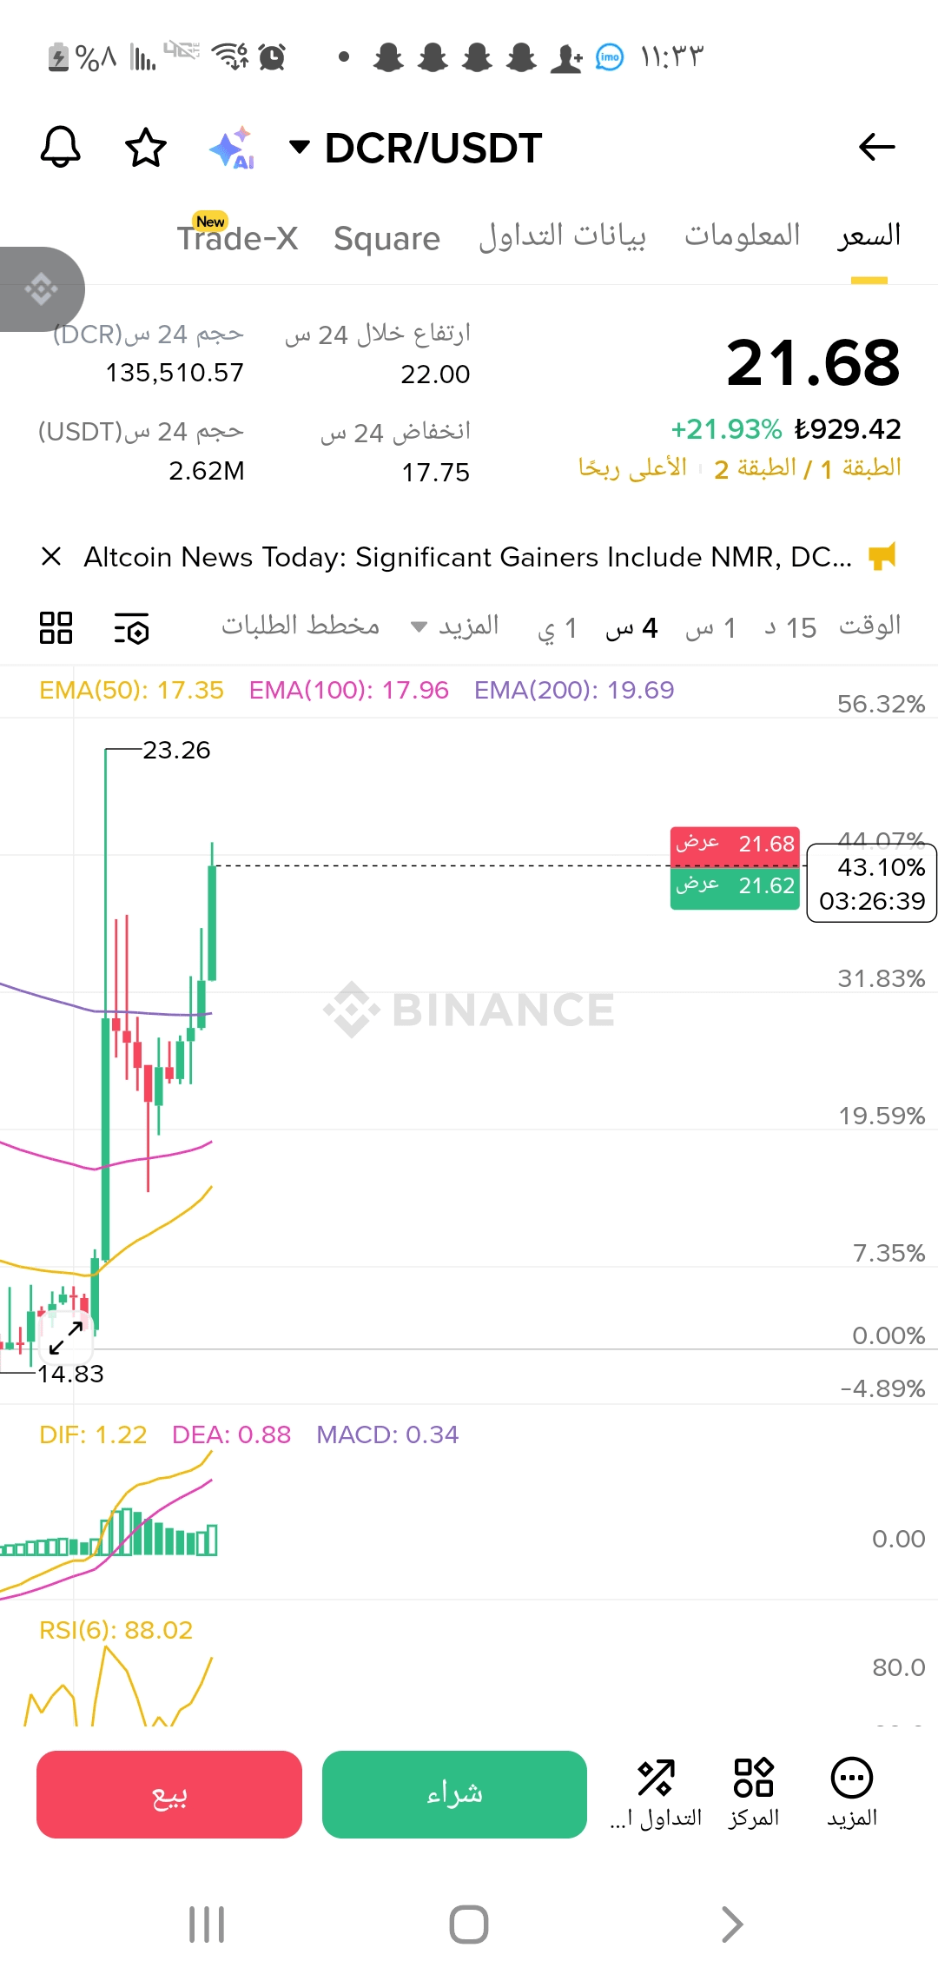938x1981 pixels.
Task: Open the الأعلى ربحًا top gainers link
Action: click(x=632, y=468)
